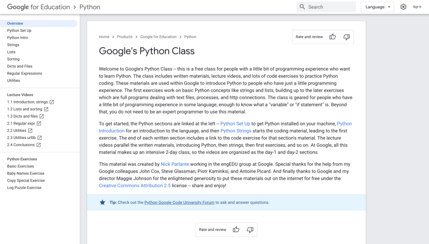Open lecture video 1.3 Dicts and files
Screen dimensions: 429x244
point(23,116)
